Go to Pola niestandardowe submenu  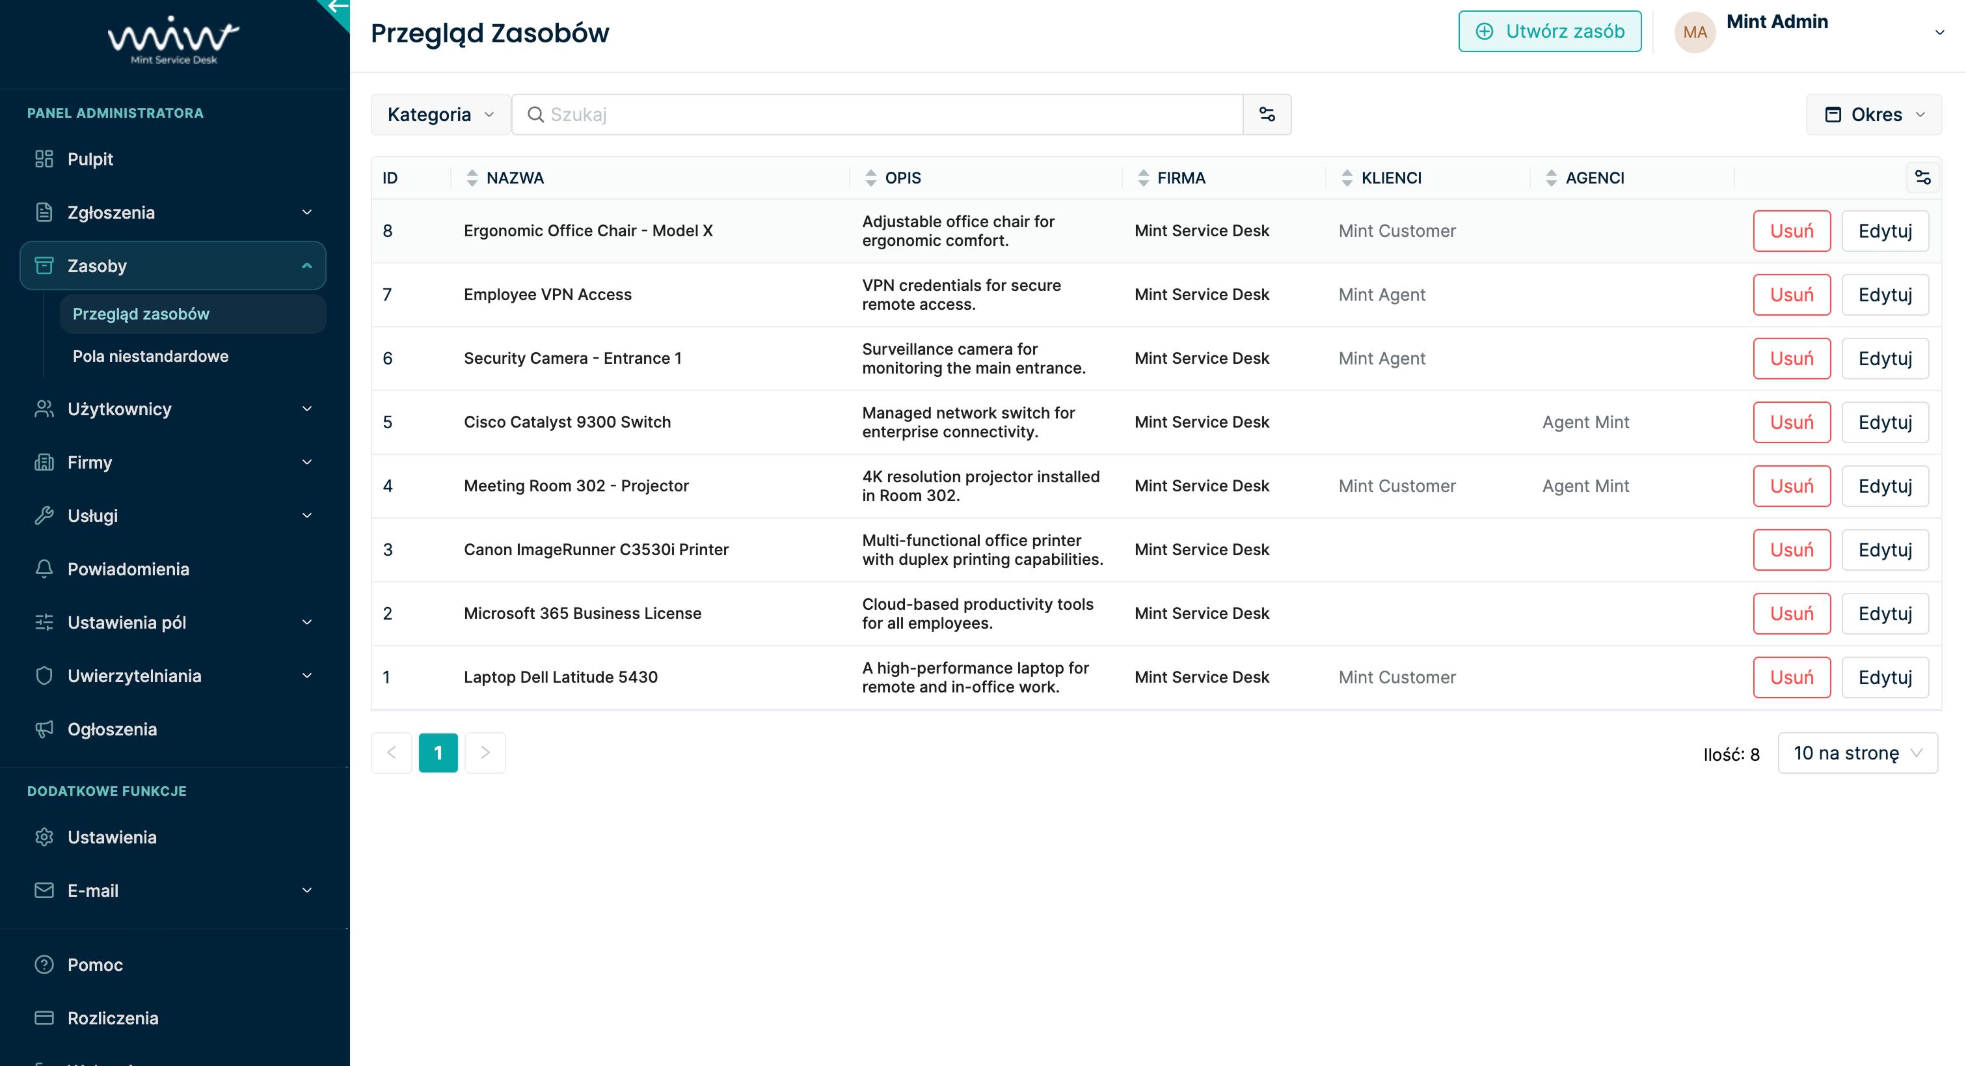click(x=150, y=356)
